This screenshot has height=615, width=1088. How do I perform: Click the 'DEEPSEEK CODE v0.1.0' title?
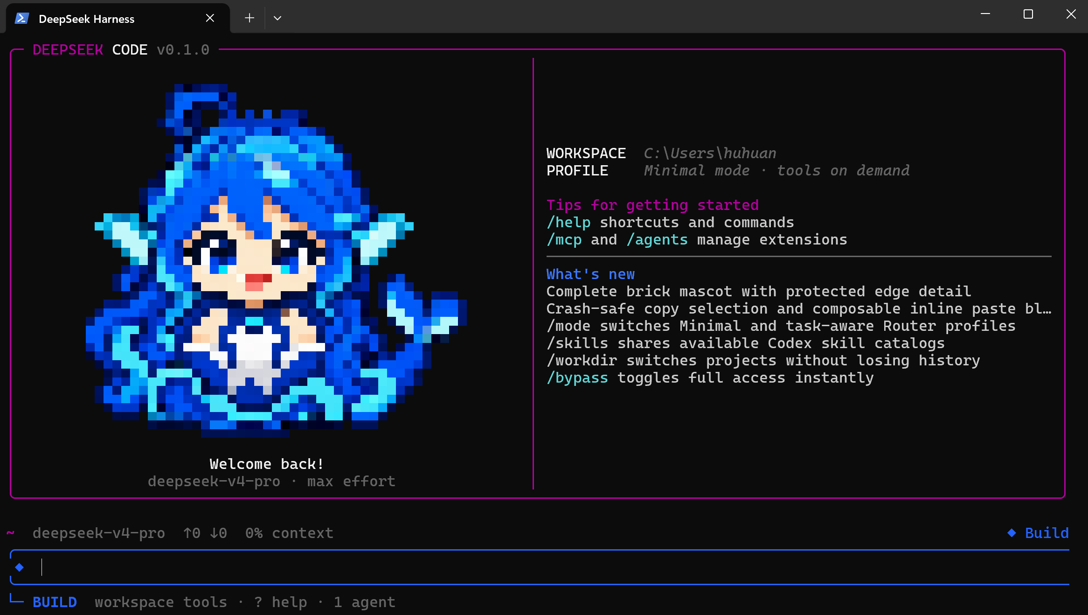click(x=121, y=49)
